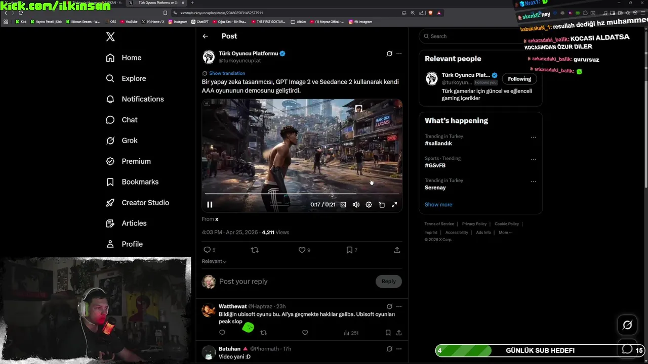Viewport: 648px width, 364px height.
Task: Expand the Relevant replies sort dropdown
Action: tap(214, 261)
